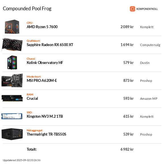
Task: Open the Thermalright power supply image
Action: tap(12, 134)
